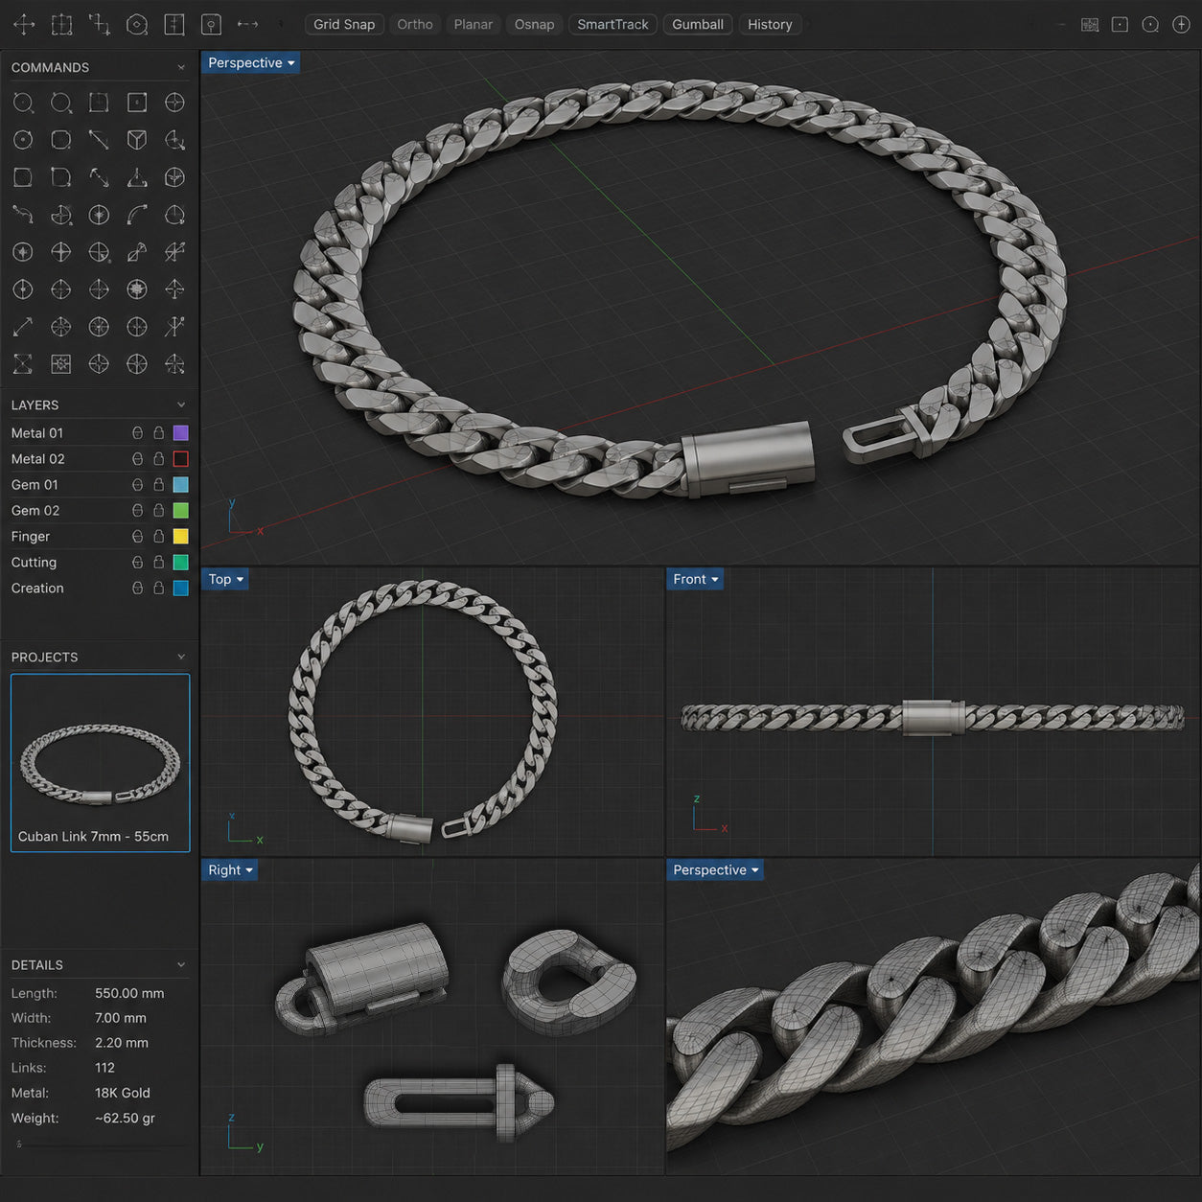Open the top Perspective viewport dropdown
Image resolution: width=1202 pixels, height=1202 pixels.
(251, 63)
